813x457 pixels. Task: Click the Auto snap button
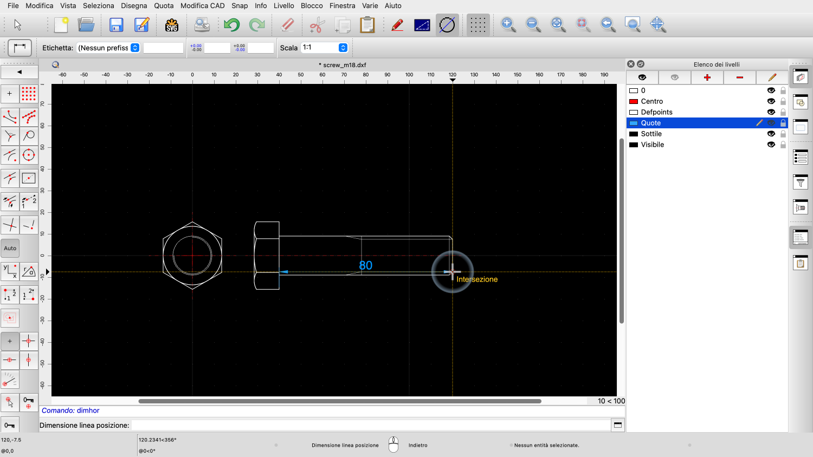pyautogui.click(x=10, y=249)
